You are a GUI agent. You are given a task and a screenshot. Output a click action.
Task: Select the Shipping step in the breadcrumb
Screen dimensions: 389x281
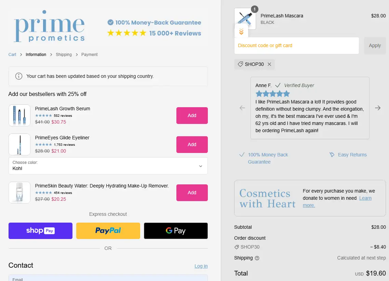pos(64,54)
